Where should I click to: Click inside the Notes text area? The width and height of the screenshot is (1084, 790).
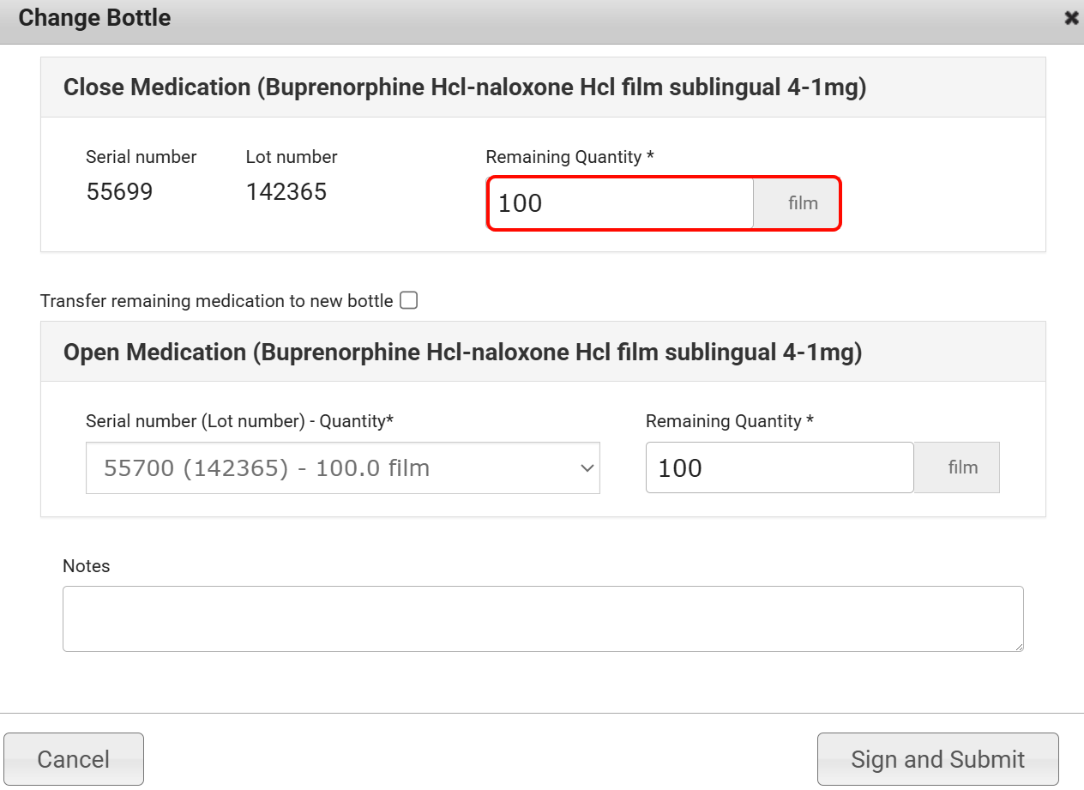(542, 618)
